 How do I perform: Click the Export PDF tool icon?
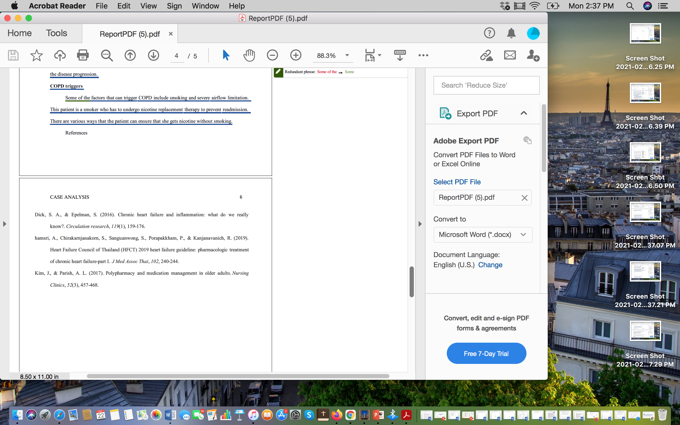click(x=445, y=113)
